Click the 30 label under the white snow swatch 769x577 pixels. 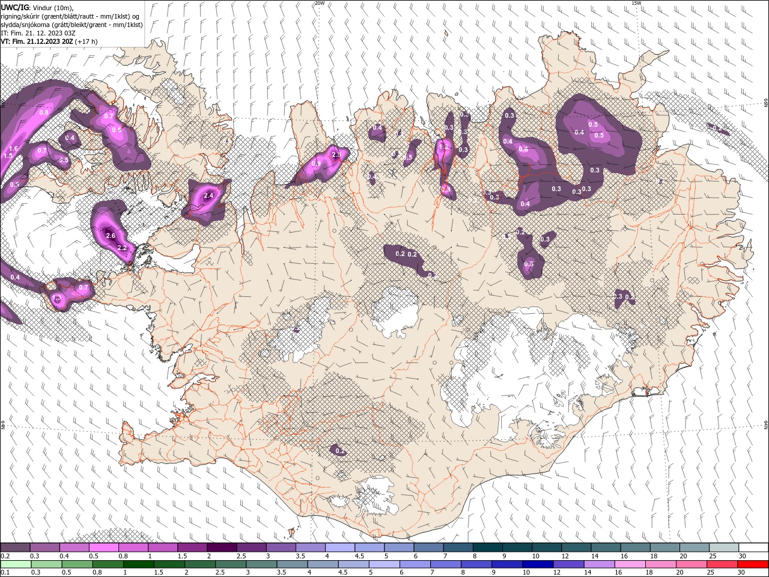[742, 556]
